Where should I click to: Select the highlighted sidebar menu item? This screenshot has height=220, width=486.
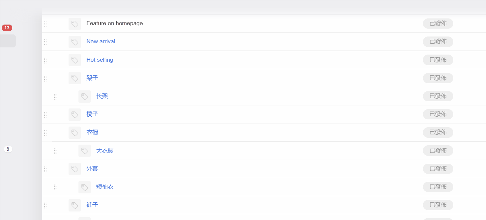point(8,41)
